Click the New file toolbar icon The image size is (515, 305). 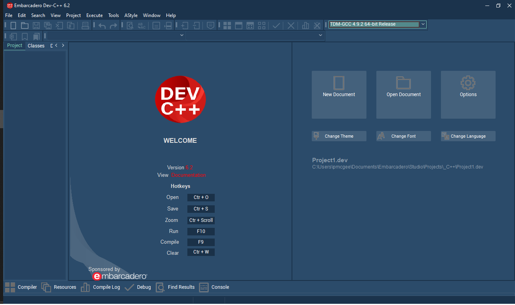[x=13, y=26]
